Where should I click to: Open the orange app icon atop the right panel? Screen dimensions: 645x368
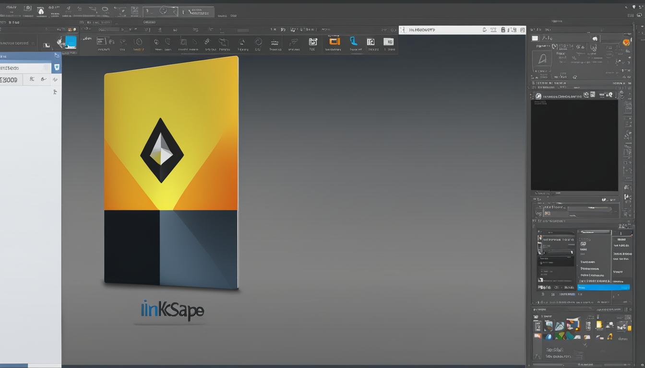coord(625,42)
